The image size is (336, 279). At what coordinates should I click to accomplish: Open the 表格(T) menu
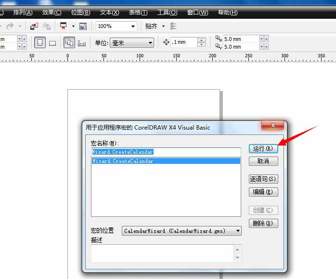(138, 13)
